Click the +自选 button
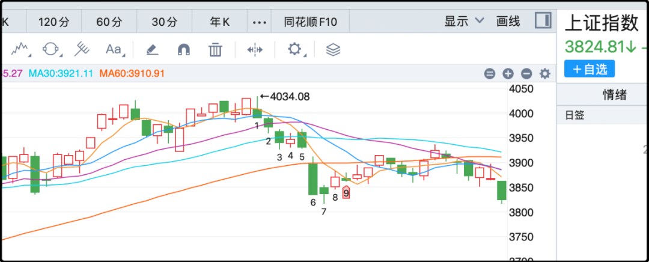Viewport: 649px width, 262px height. [x=590, y=69]
